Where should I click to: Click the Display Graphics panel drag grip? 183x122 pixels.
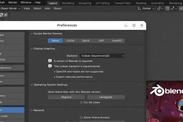click(x=141, y=49)
